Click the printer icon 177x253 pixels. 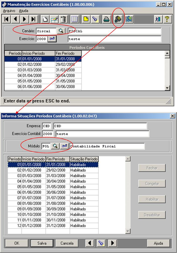click(x=107, y=19)
